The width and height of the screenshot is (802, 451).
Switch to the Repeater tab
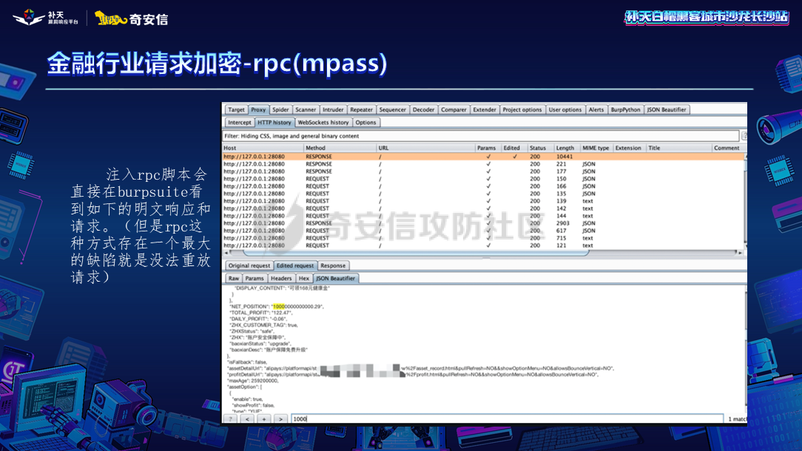click(x=361, y=109)
